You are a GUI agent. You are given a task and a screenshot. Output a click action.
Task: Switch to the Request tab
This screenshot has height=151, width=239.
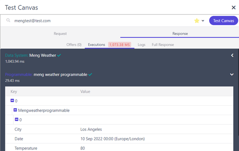[60, 34]
